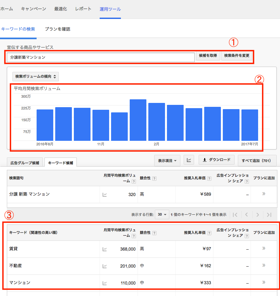Click the 分譲 新築 マンション search term

coord(29,194)
